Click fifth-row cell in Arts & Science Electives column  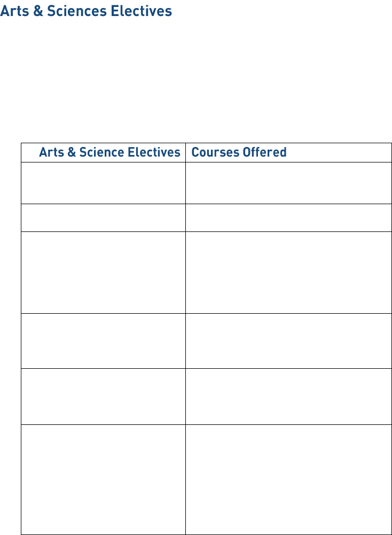point(103,396)
